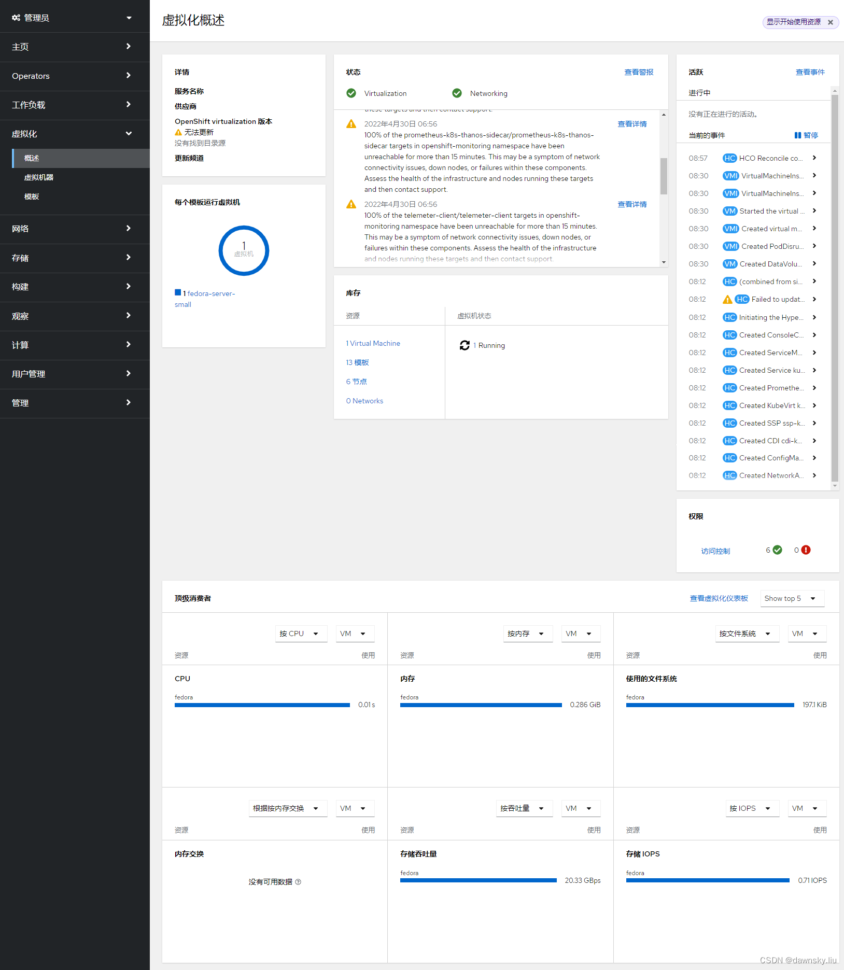
Task: Click the red exclamation icon in the 权限 panel
Action: pyautogui.click(x=805, y=550)
